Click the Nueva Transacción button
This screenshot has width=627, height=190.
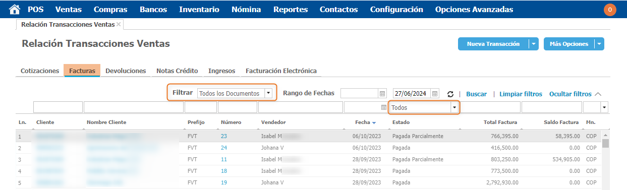493,44
